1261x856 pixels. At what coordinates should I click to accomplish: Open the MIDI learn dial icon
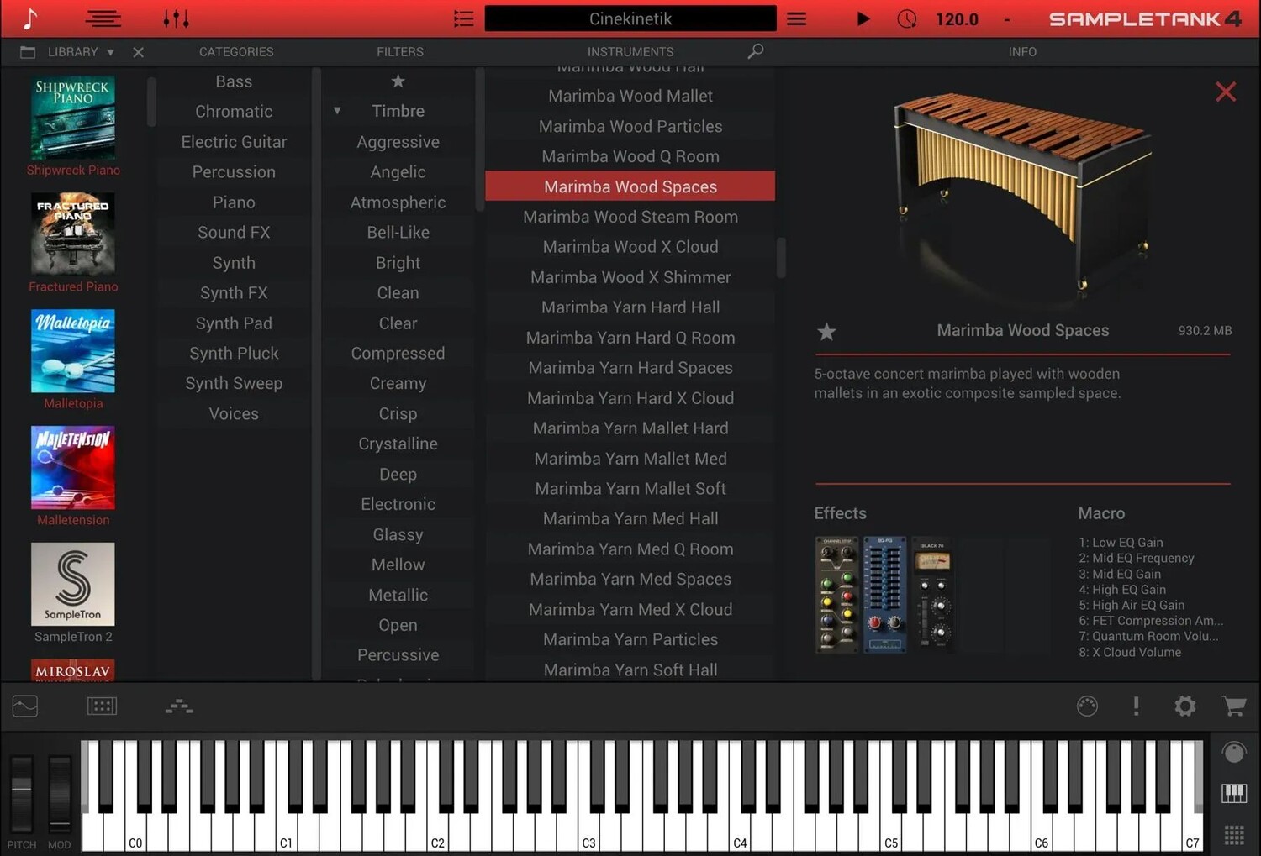coord(1087,706)
